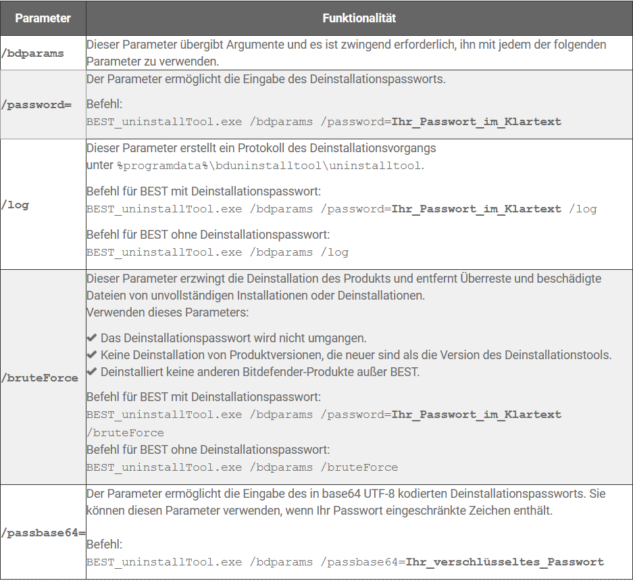Click the /bdparams description text

[347, 53]
